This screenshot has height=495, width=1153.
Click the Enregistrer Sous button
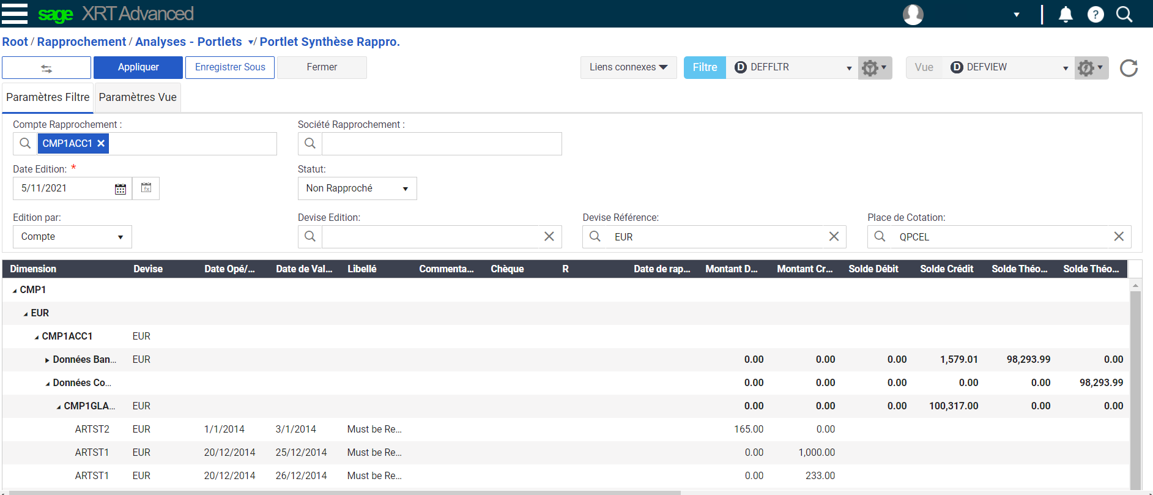pos(230,67)
